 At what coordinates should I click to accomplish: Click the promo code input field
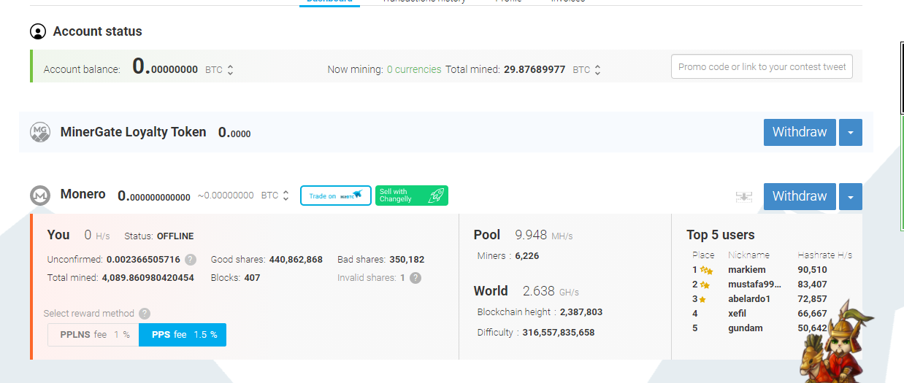pyautogui.click(x=762, y=66)
